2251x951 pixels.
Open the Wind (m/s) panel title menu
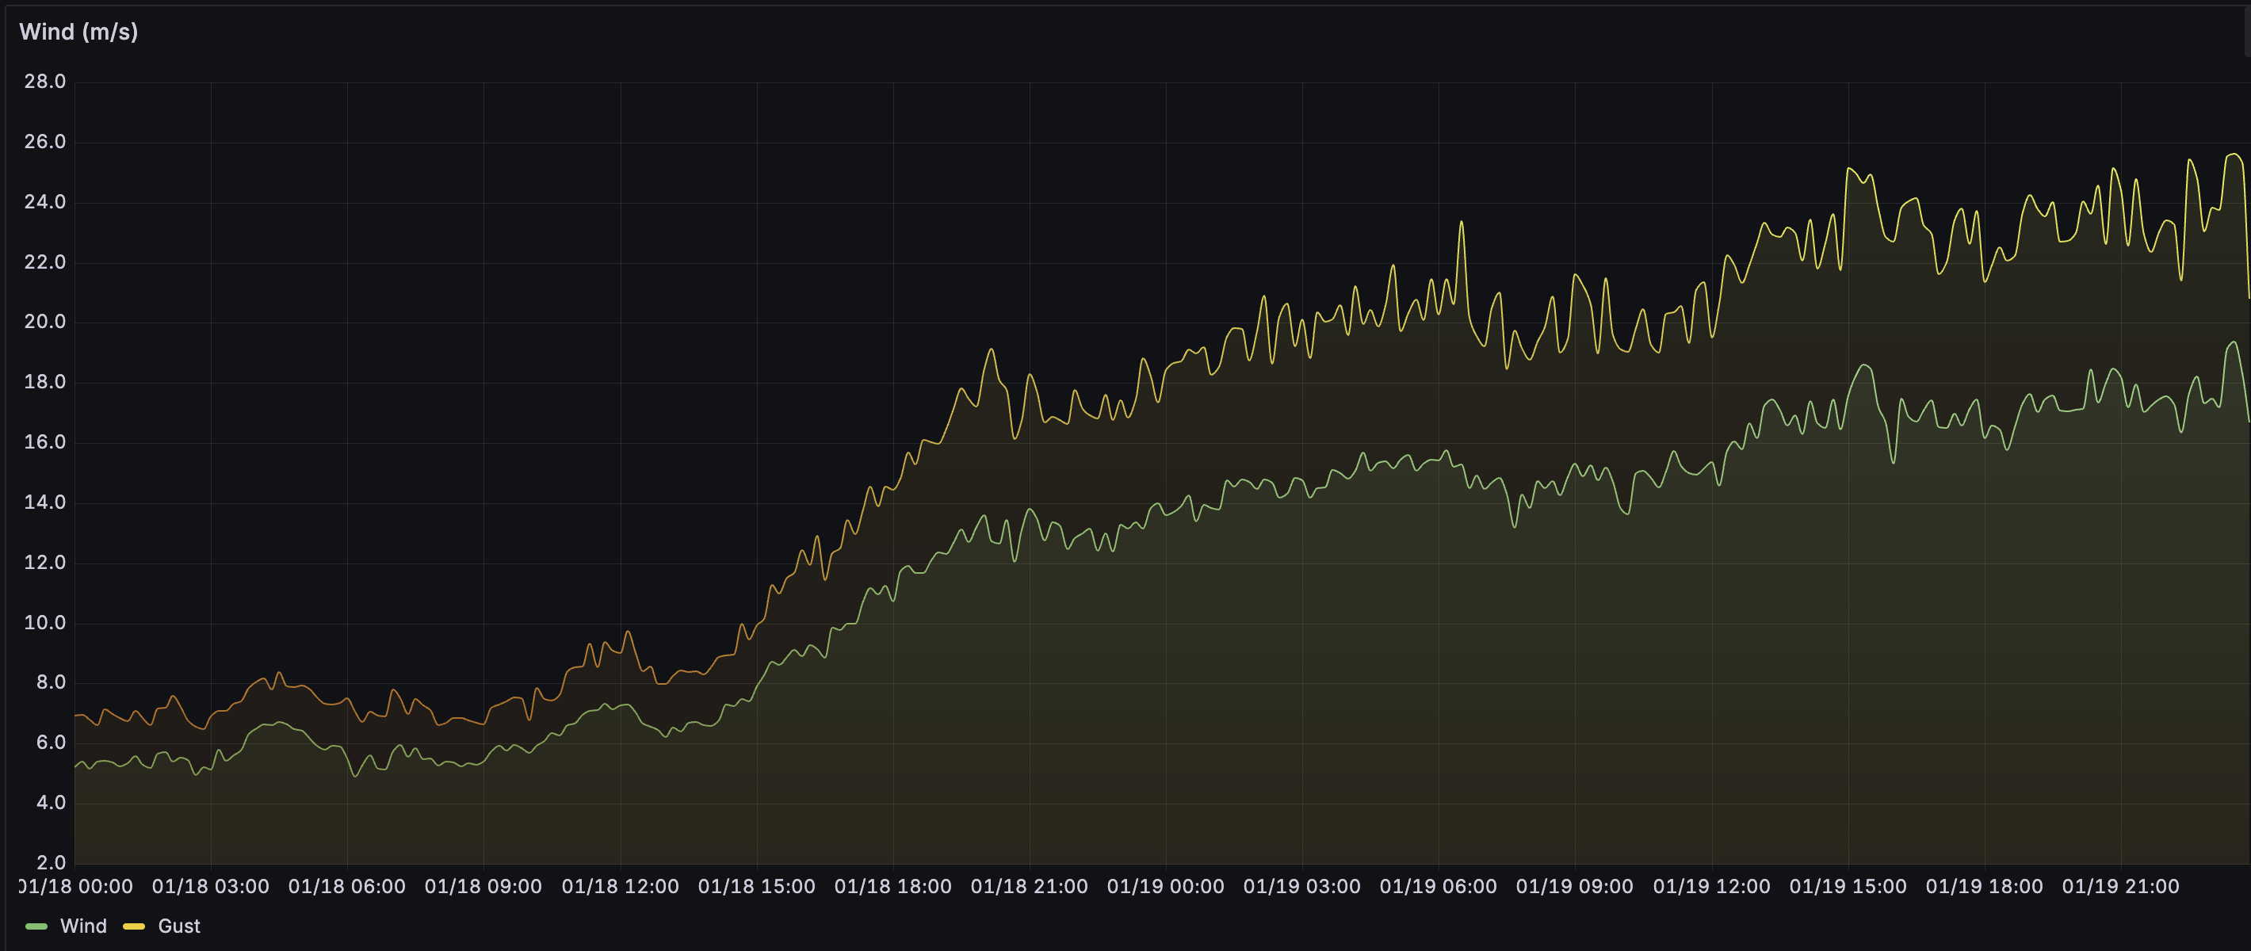(x=78, y=32)
